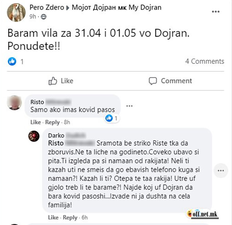
Task: Open Pero Zdero's profile name link
Action: [47, 7]
